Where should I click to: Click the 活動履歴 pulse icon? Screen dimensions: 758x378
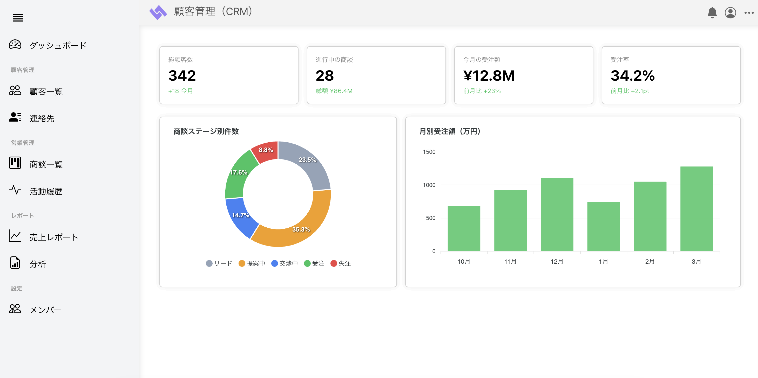15,190
